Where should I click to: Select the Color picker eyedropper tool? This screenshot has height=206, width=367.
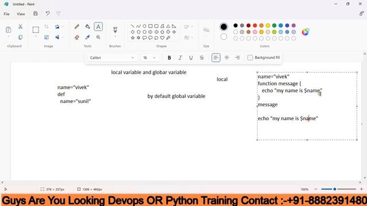(88, 37)
